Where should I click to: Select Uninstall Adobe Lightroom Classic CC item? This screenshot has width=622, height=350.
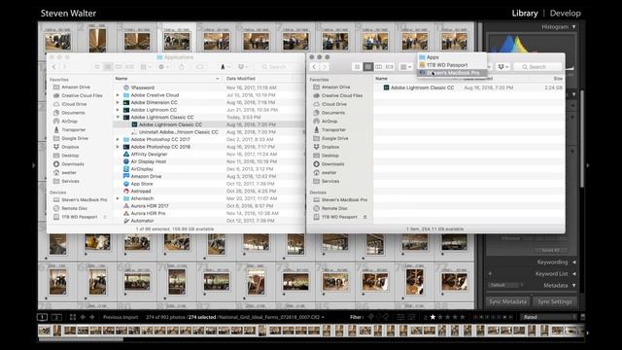178,132
